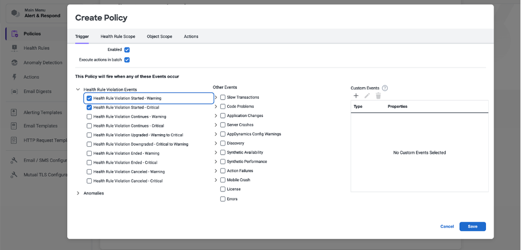Uncheck the Enabled checkbox
521x250 pixels.
tap(127, 50)
